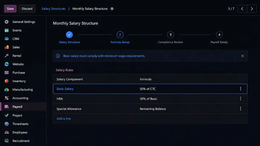
Task: Open the Inventory box icon
Action: pyautogui.click(x=7, y=81)
